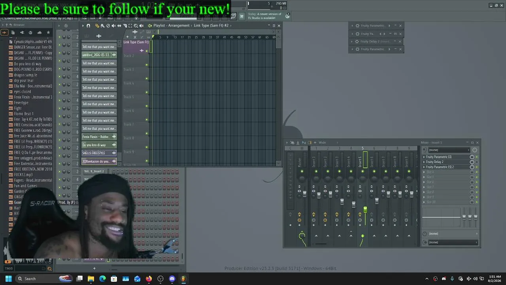Disable the Fruity Parametric EQ effect slot
506x285 pixels.
(476, 157)
